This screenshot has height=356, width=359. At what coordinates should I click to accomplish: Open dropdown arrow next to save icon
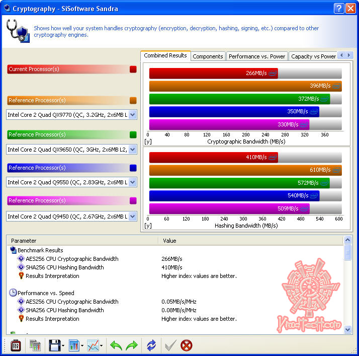[x=63, y=346]
